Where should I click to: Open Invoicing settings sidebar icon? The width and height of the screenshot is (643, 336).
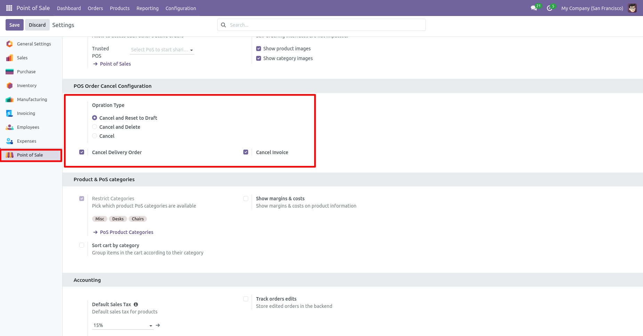click(10, 113)
